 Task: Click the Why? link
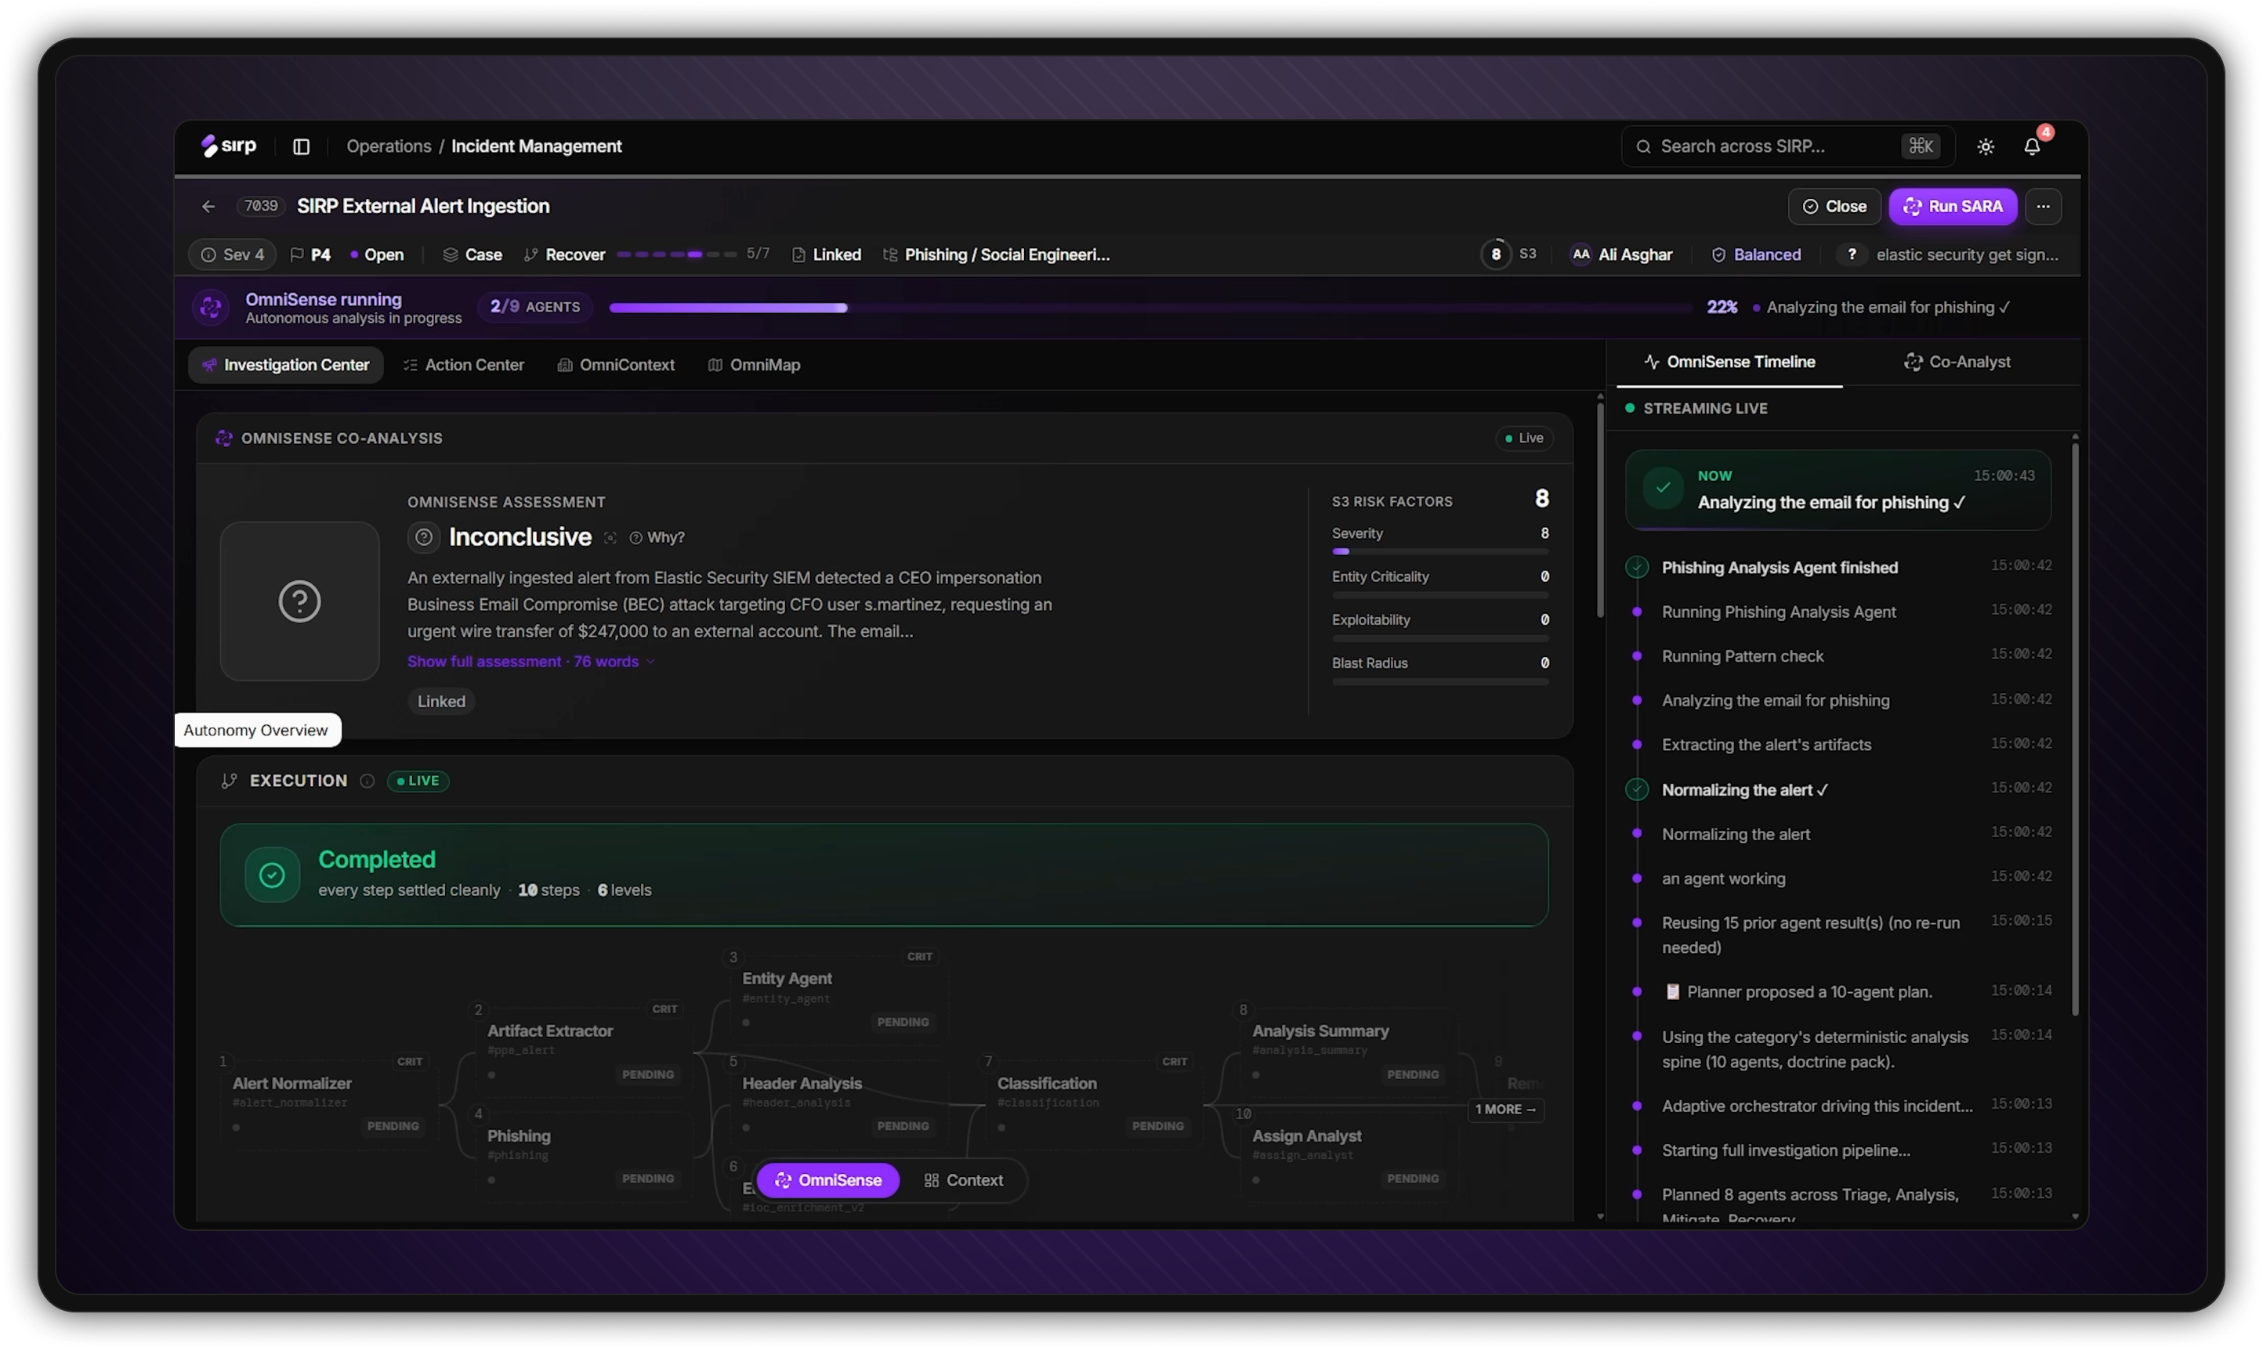point(657,538)
